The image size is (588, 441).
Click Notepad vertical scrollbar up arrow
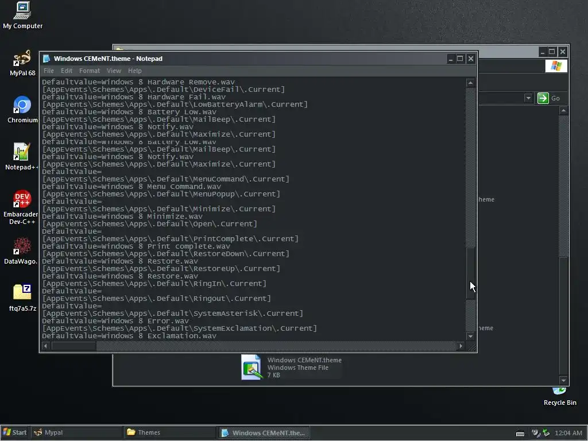tap(470, 83)
